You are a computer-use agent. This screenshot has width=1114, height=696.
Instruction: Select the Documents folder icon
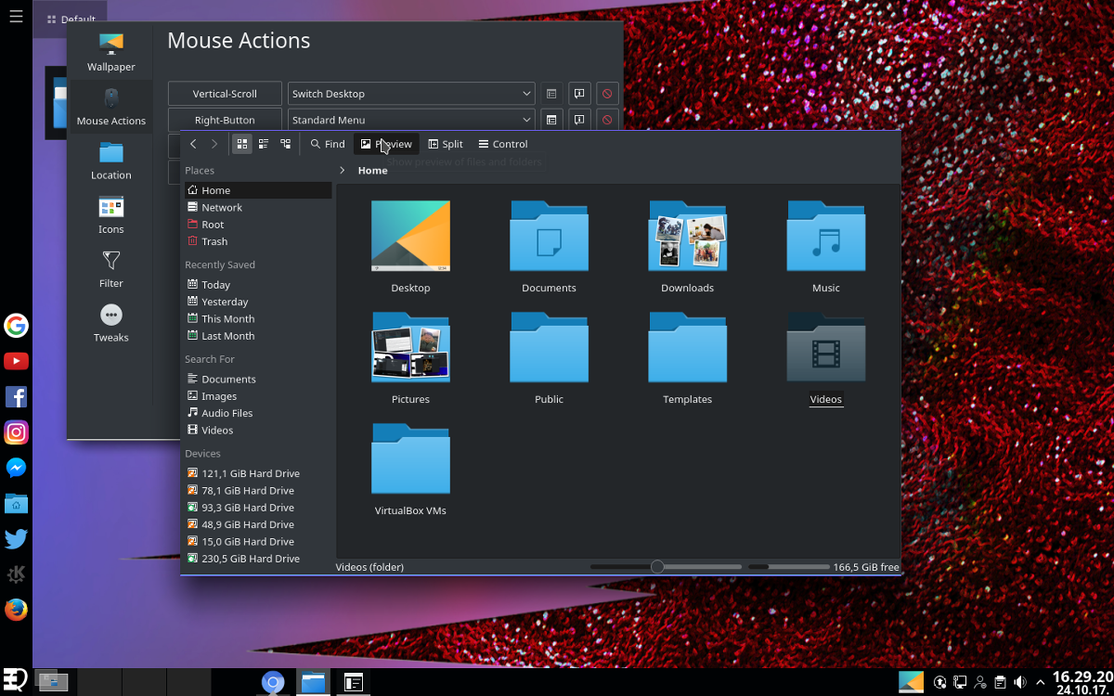pyautogui.click(x=549, y=236)
